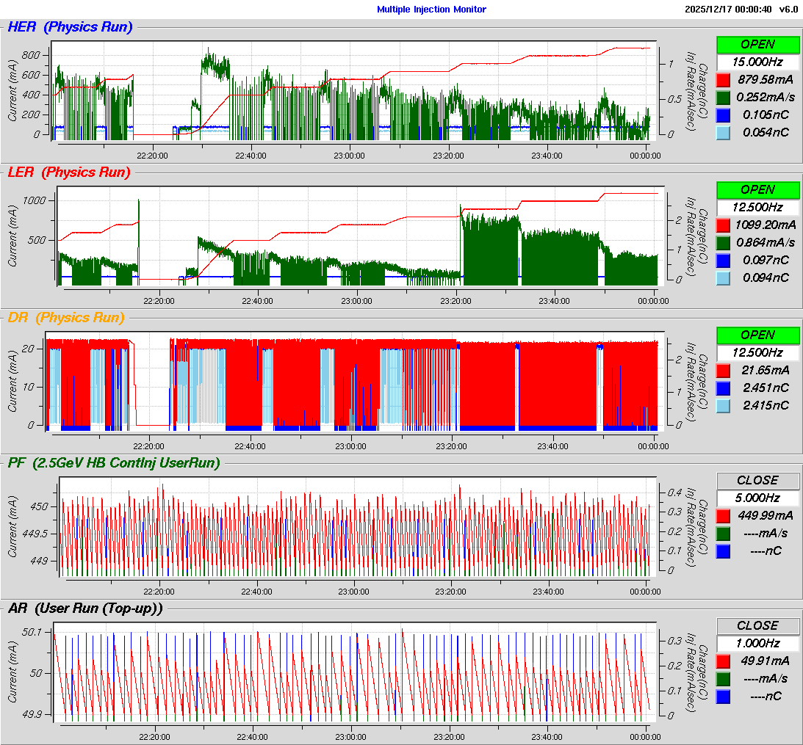Click the 22:20:00 time label under AR plot
The width and height of the screenshot is (803, 745).
click(x=154, y=737)
